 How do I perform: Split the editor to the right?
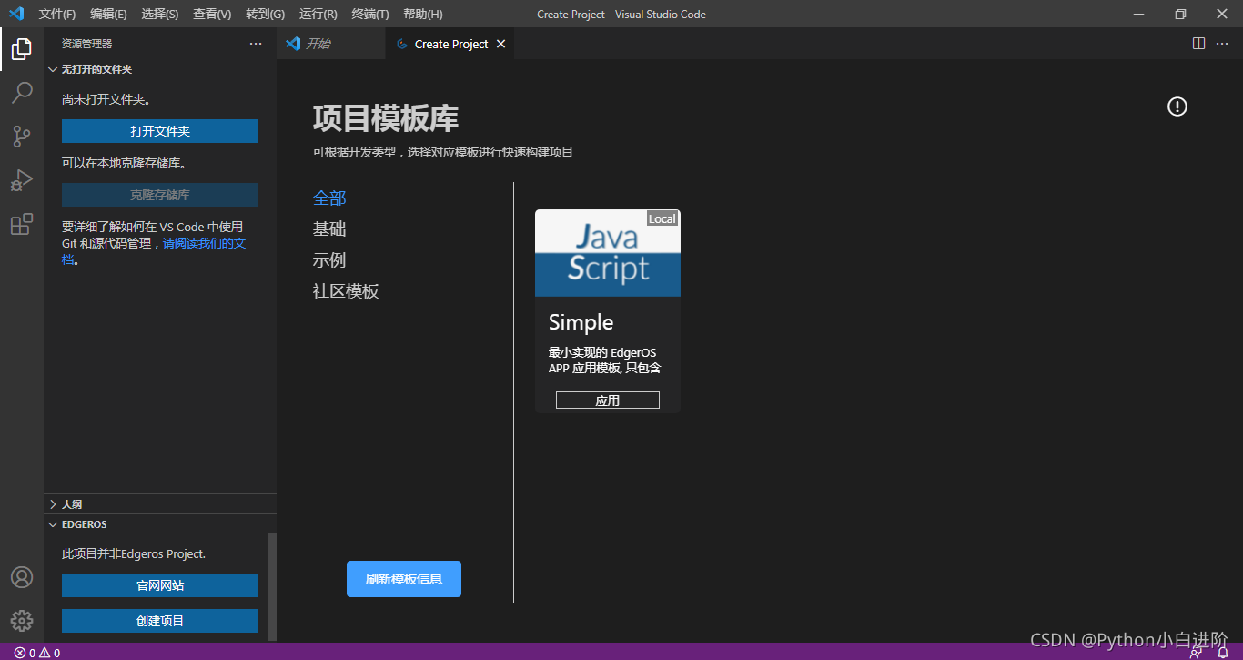pos(1198,44)
